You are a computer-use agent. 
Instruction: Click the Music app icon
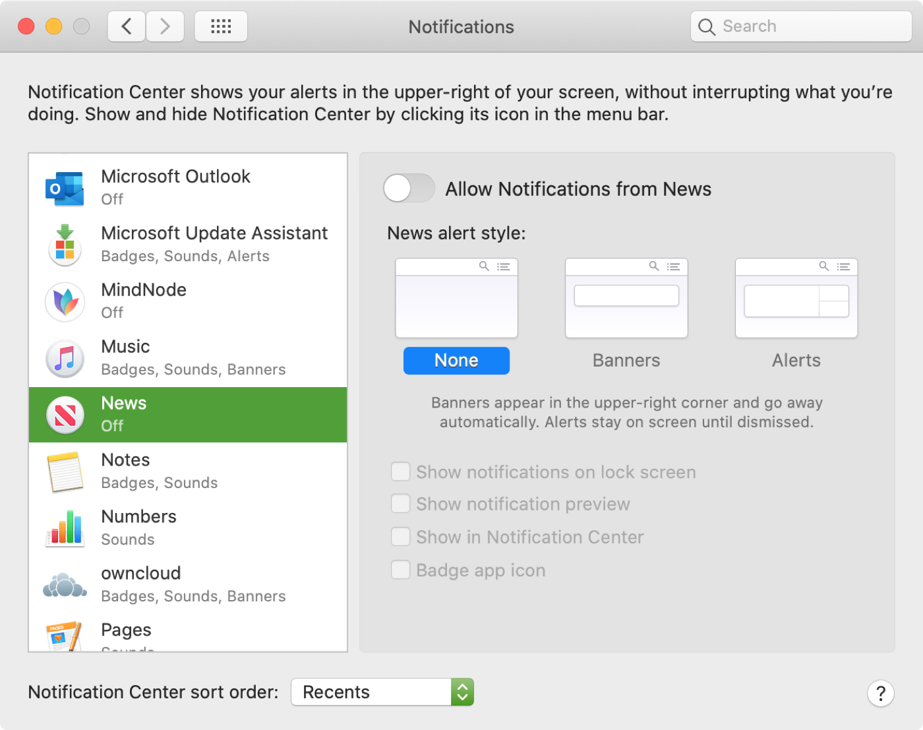65,358
